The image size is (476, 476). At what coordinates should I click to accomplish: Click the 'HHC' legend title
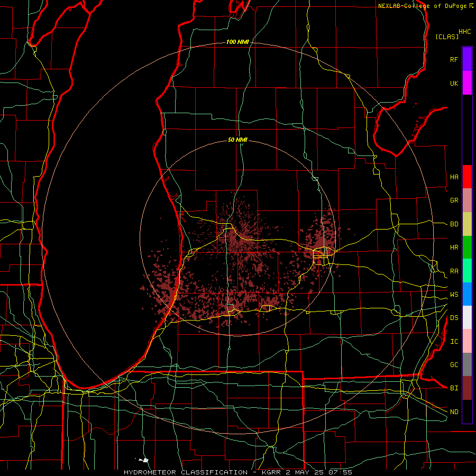(x=465, y=32)
